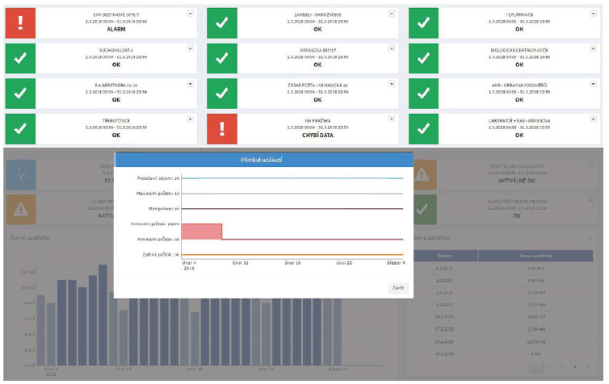Click green checkmark icon of Suchomelská 4
The height and width of the screenshot is (384, 609).
(x=21, y=59)
